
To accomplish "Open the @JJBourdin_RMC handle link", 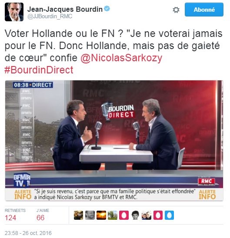I will coord(50,17).
